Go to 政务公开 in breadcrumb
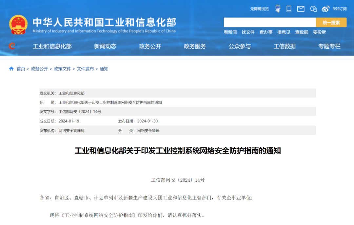Screen dimensions: 354x225 (x=39, y=68)
